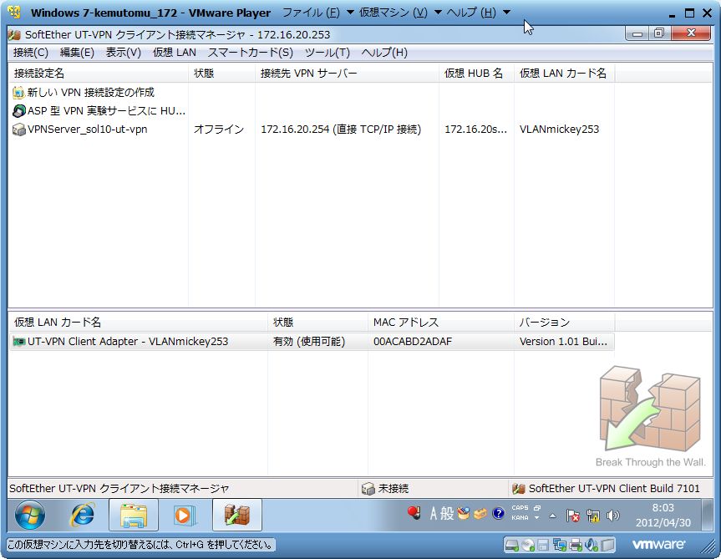Click the Action Center flag tray icon
Viewport: 721px width, 559px height.
point(573,516)
